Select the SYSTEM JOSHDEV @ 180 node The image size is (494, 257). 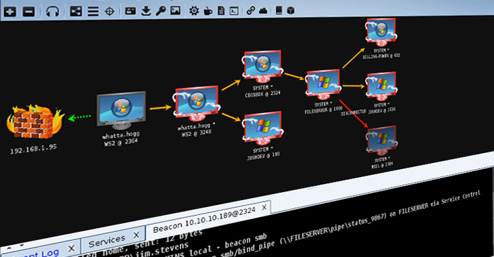click(x=263, y=128)
